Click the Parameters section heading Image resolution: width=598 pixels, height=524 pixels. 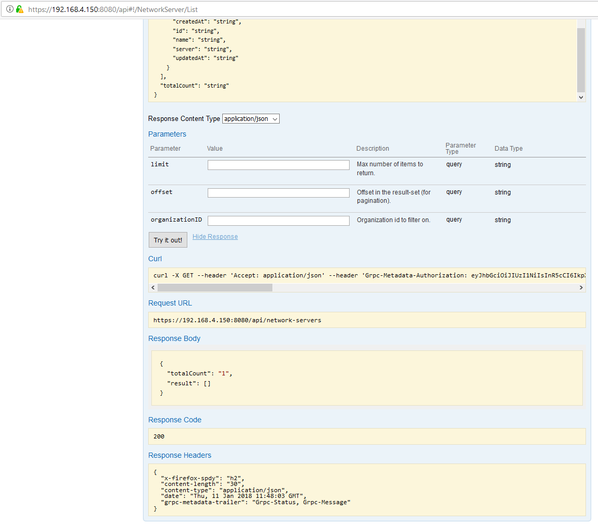click(167, 134)
